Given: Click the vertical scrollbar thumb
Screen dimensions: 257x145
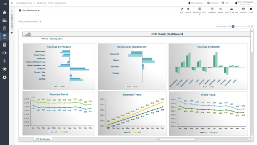Looking at the screenshot, I should pos(252,42).
